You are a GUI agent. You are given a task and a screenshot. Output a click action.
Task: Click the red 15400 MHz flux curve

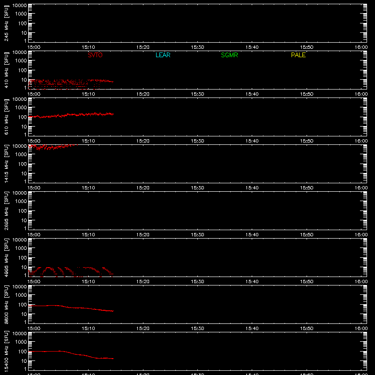point(71,354)
